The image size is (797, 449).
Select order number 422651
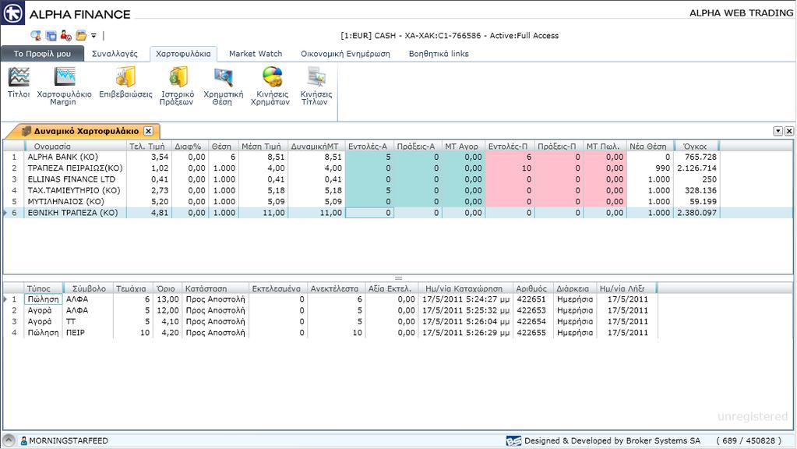pos(531,299)
